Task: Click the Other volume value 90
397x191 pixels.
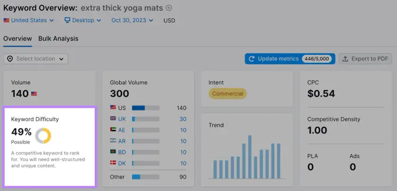Action: tap(183, 177)
